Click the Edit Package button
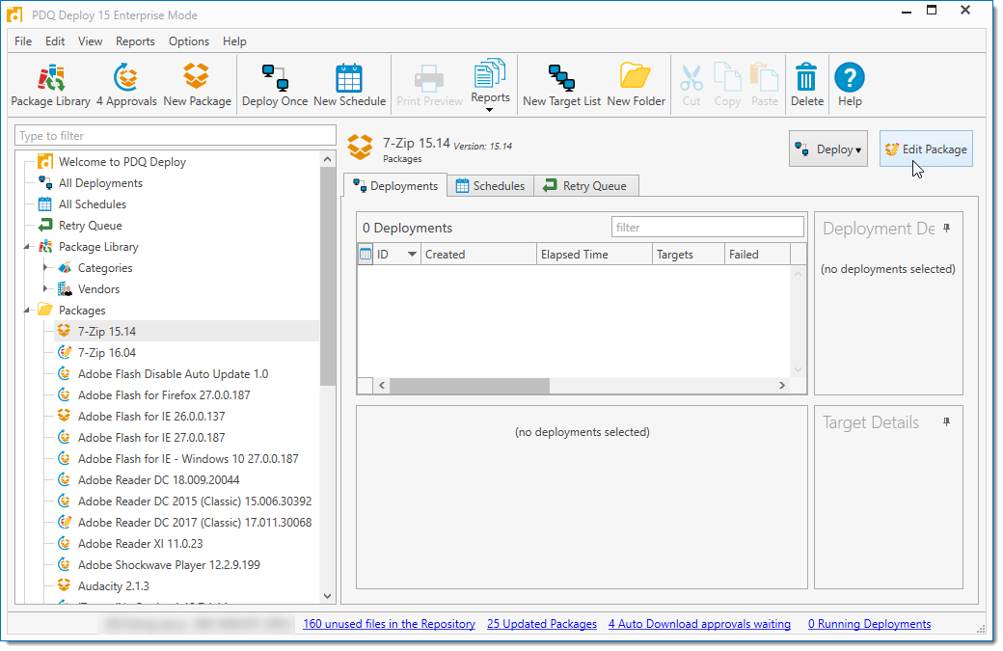The height and width of the screenshot is (651, 1003). (x=926, y=149)
